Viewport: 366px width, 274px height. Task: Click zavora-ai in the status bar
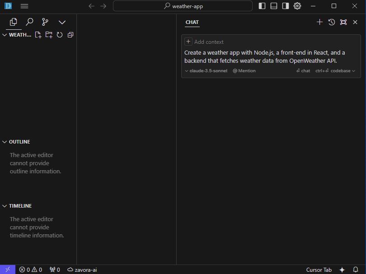82,270
